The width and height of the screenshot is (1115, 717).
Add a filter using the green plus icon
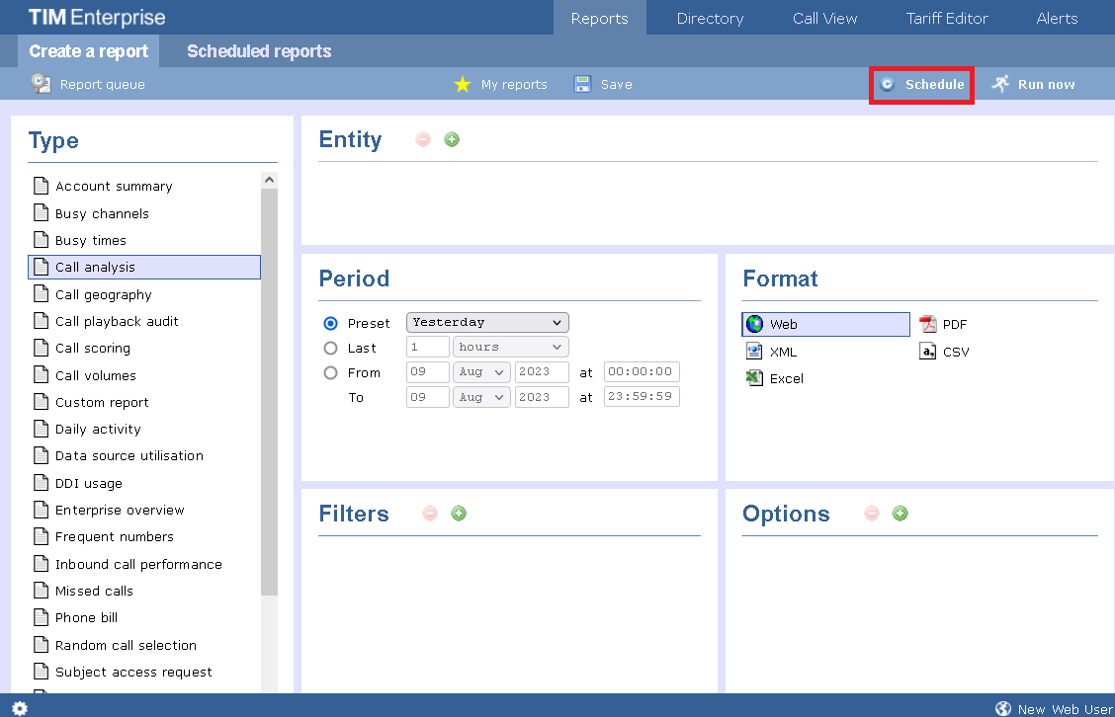(x=459, y=513)
